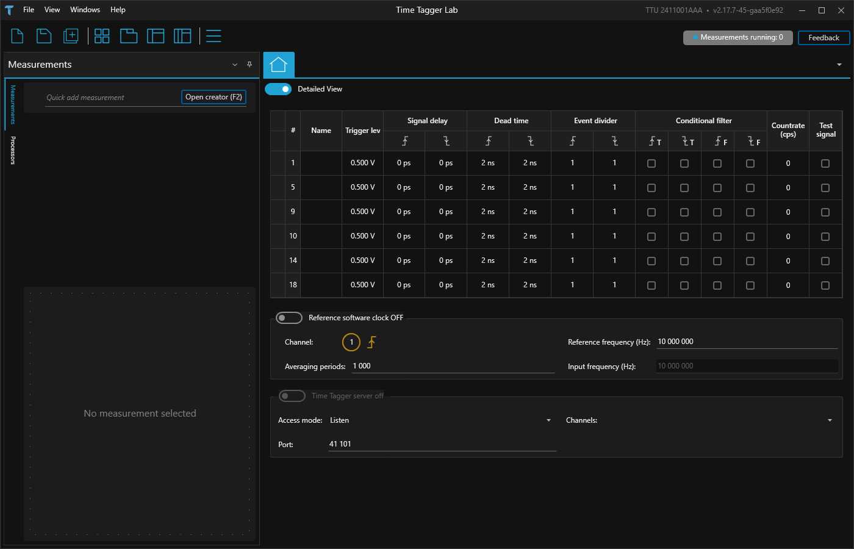Image resolution: width=854 pixels, height=549 pixels.
Task: Open the tab list arrow at far right
Action: coord(839,65)
